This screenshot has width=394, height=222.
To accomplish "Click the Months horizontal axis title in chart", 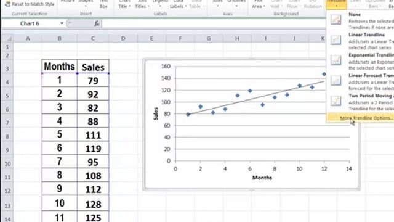I will (262, 178).
